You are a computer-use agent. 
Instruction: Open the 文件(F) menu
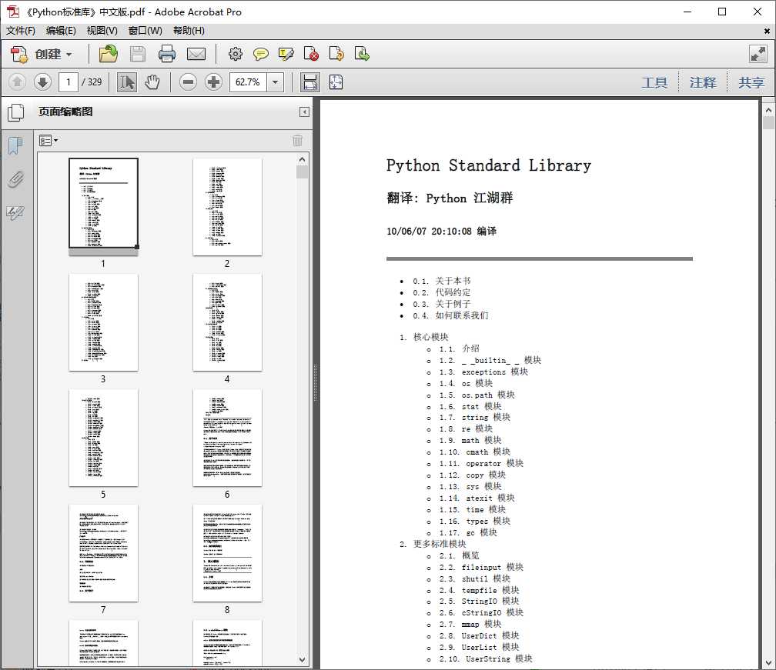click(20, 31)
